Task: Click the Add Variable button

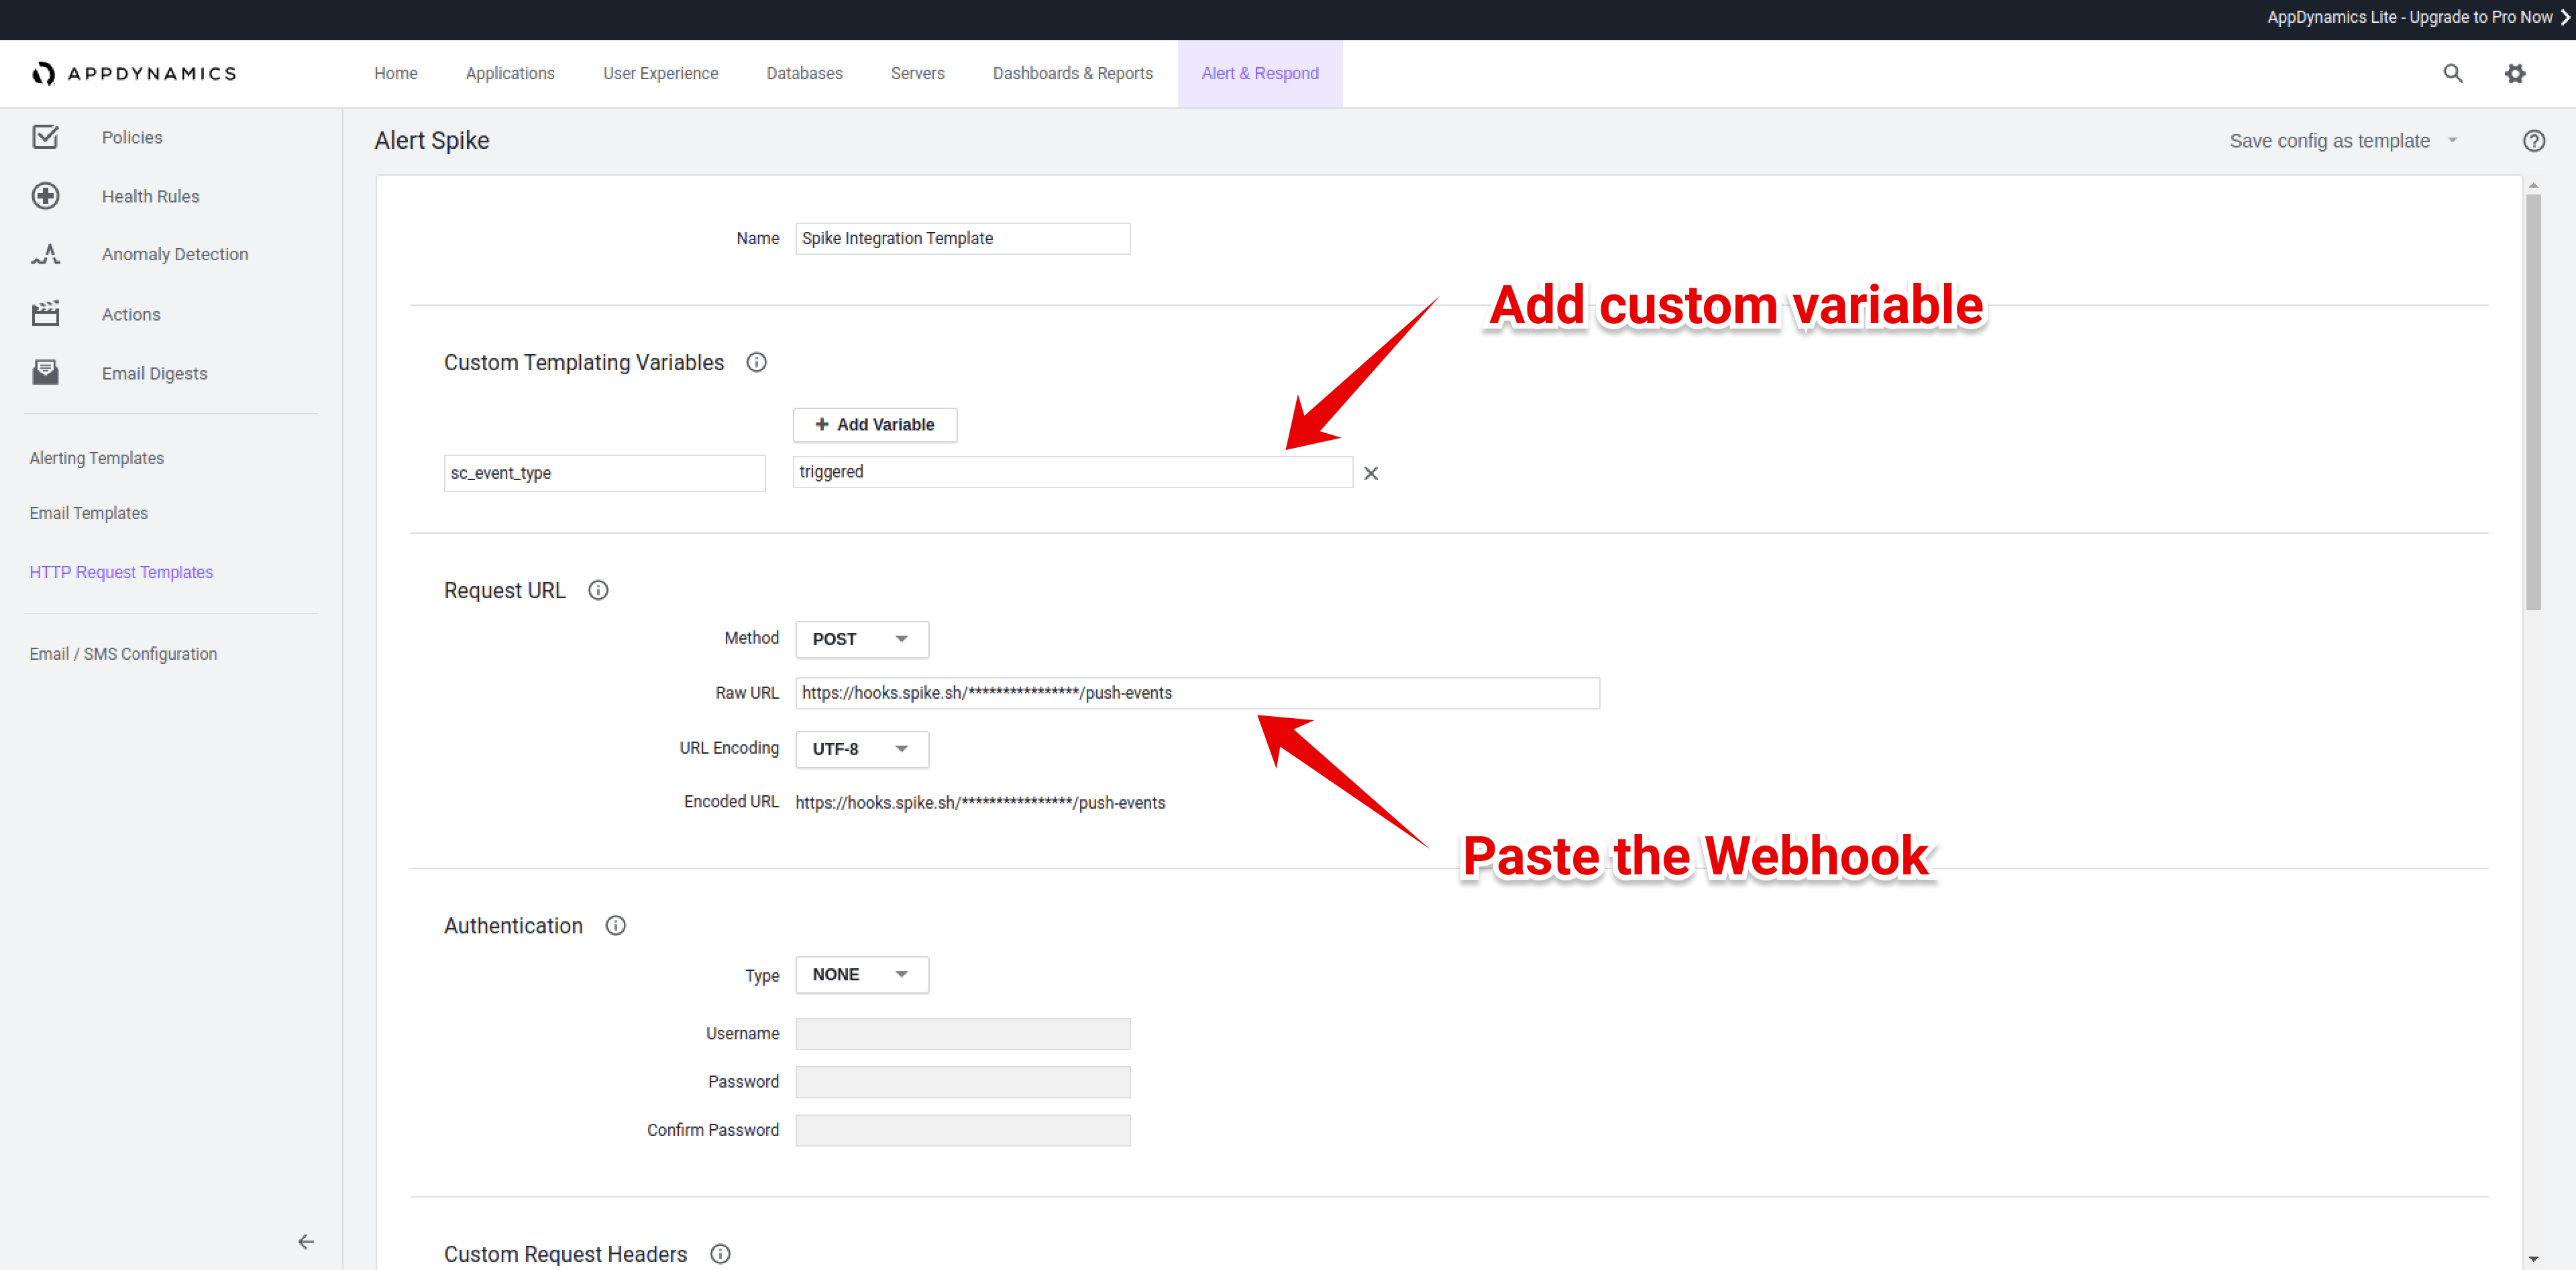Action: pos(875,424)
